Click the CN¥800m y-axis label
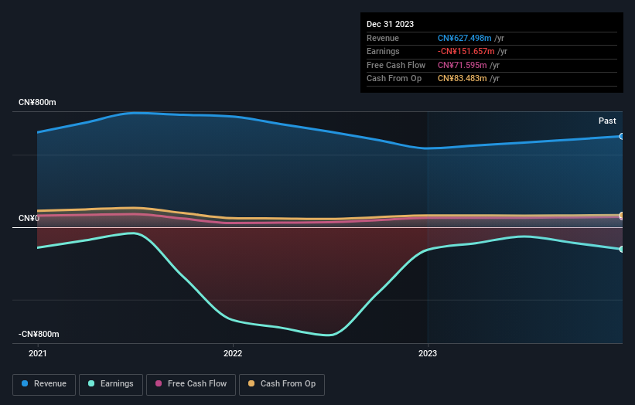The width and height of the screenshot is (635, 405). click(37, 102)
